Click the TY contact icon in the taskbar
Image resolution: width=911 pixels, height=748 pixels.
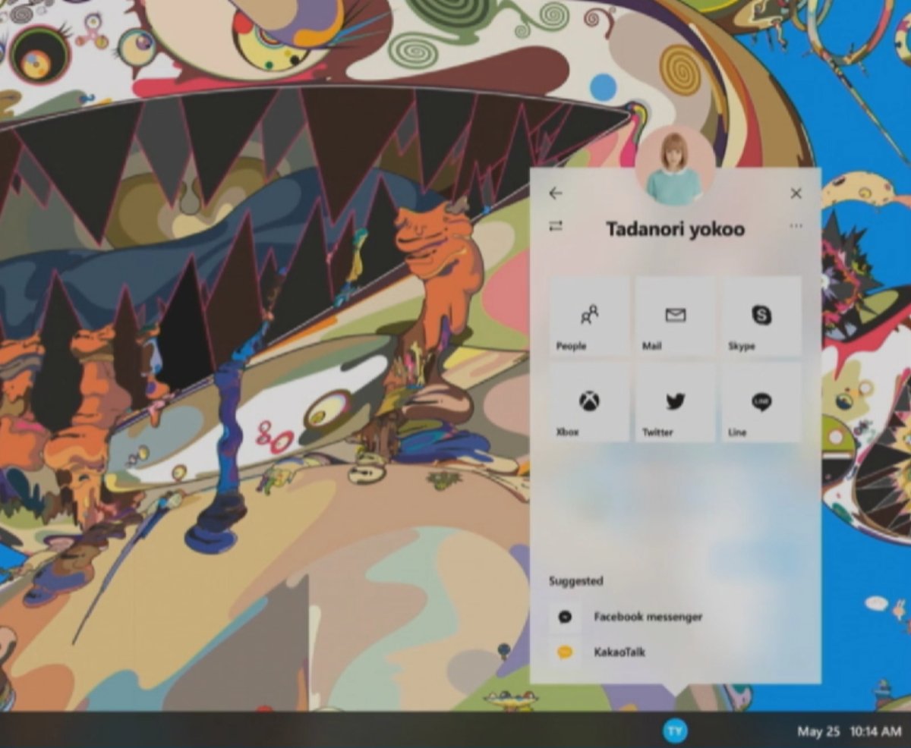(674, 731)
